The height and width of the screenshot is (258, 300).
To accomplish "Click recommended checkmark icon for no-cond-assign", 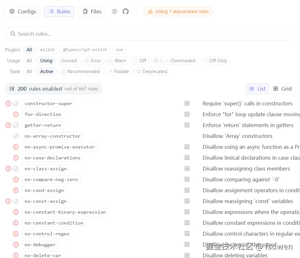I will [187, 190].
